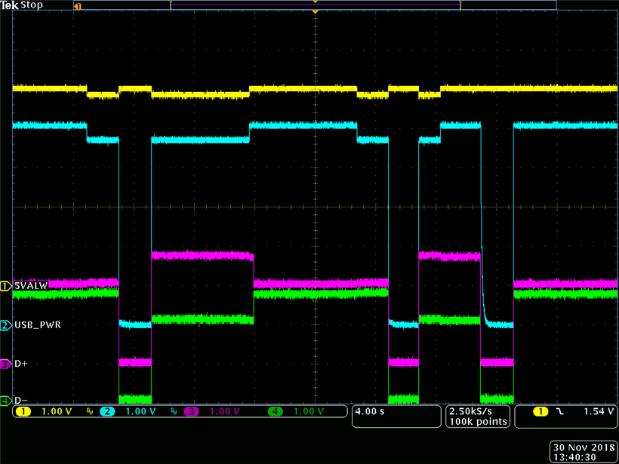
Task: Click the Tek logo
Action: 10,5
